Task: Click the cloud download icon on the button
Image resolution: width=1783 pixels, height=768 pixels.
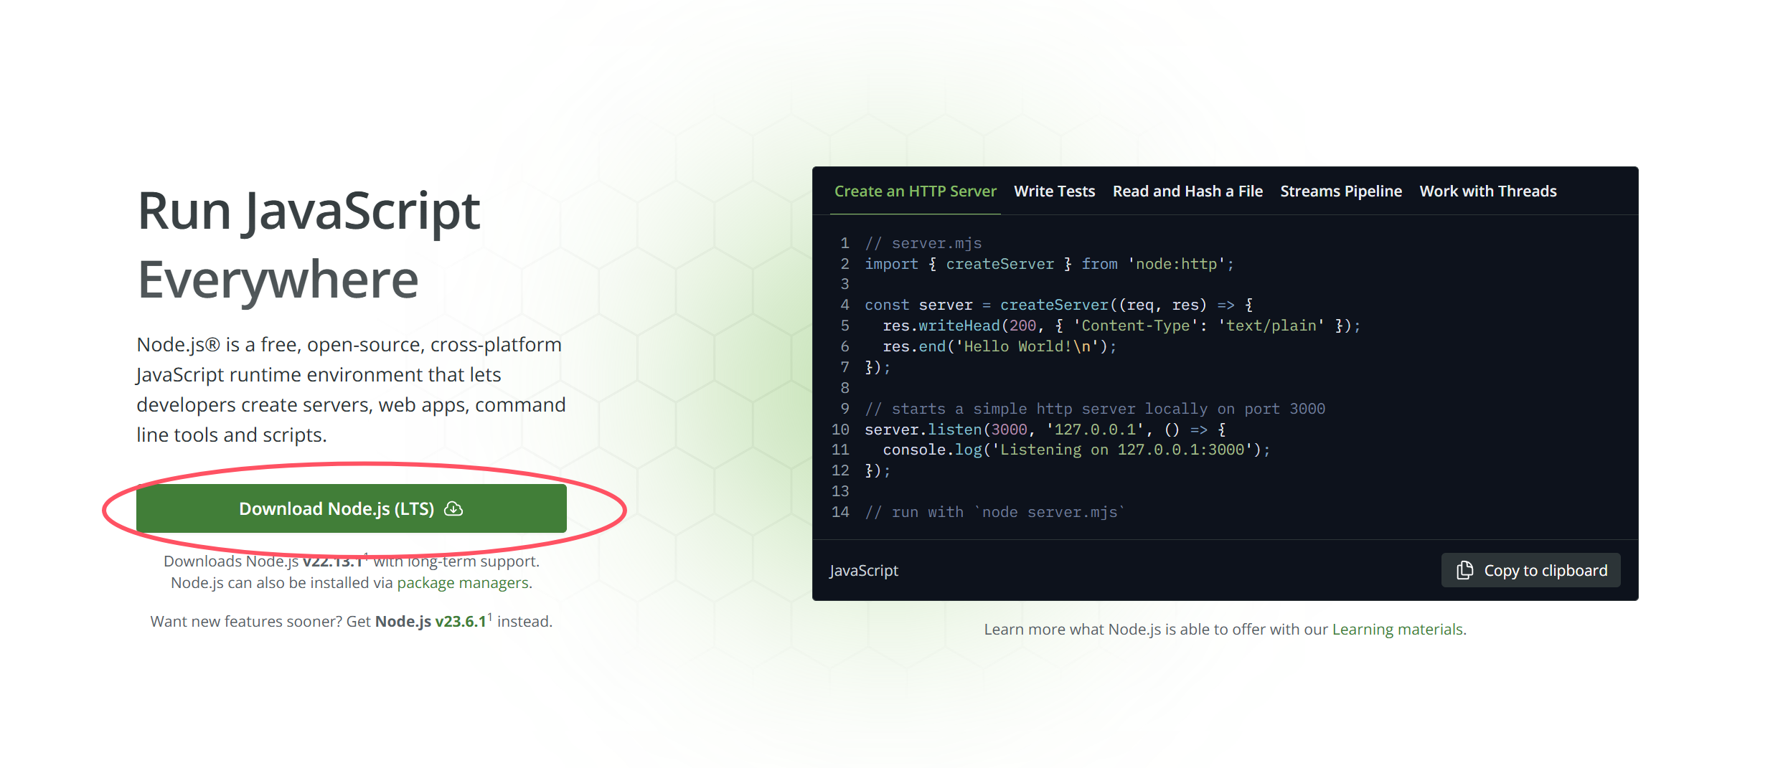Action: [453, 508]
